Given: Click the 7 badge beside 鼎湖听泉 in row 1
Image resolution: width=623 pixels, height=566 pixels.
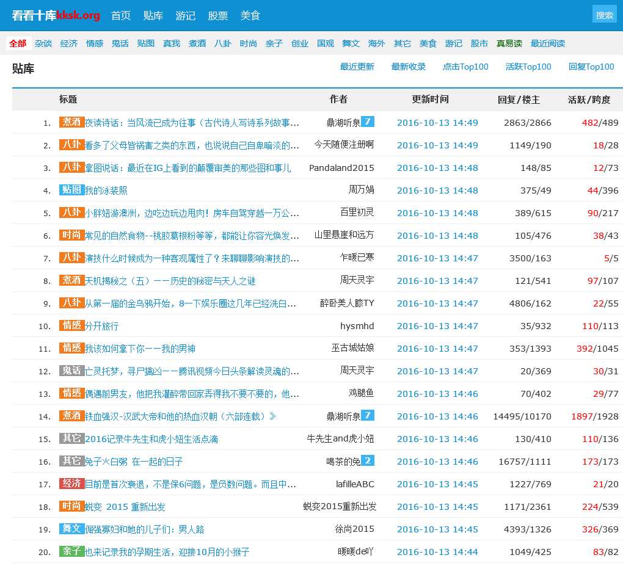Looking at the screenshot, I should pyautogui.click(x=367, y=122).
